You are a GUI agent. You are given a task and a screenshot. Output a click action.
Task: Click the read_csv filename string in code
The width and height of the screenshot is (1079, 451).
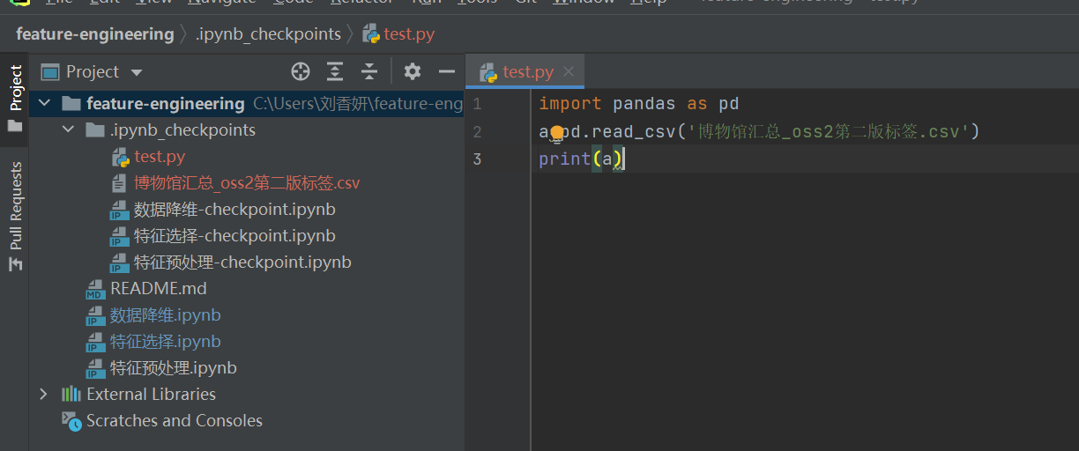click(829, 132)
